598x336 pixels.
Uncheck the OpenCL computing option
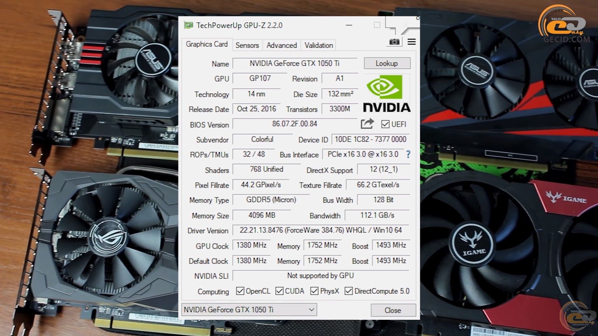[x=240, y=291]
